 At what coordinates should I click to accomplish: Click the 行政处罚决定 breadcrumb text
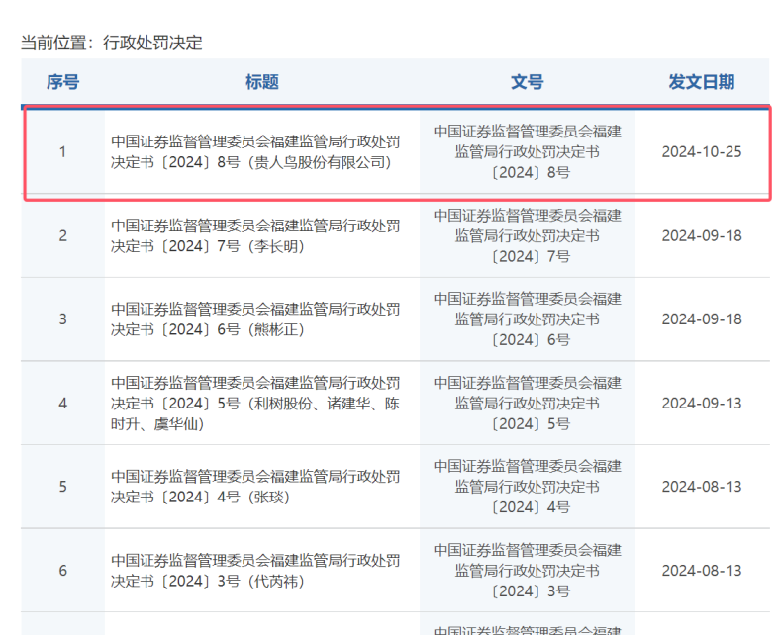pos(152,43)
